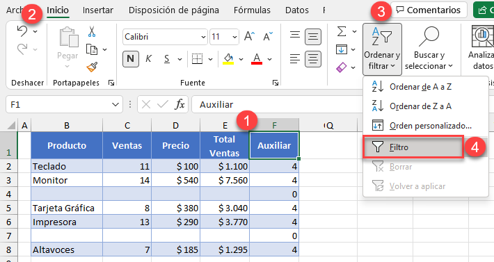Toggle Bold (N) formatting

130,59
